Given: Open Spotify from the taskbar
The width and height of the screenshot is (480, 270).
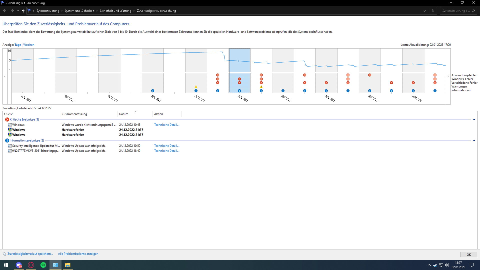Looking at the screenshot, I should coord(43,265).
